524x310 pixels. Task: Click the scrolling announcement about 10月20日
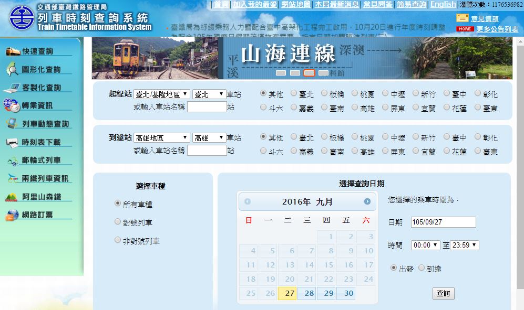click(308, 27)
